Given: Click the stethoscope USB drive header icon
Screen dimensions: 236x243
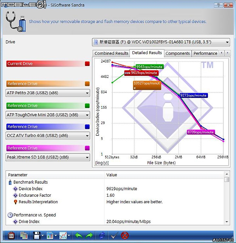Looking at the screenshot, I should [x=15, y=22].
